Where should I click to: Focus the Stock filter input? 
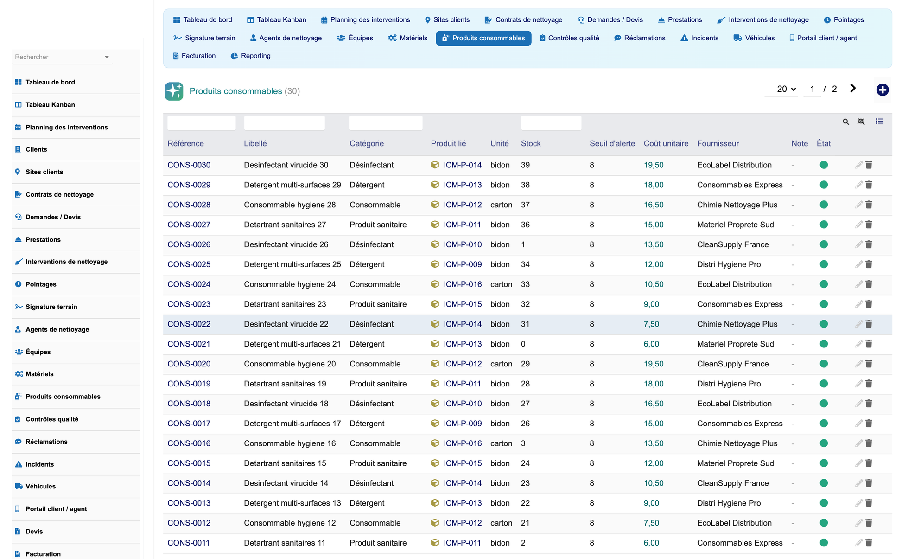(x=551, y=122)
